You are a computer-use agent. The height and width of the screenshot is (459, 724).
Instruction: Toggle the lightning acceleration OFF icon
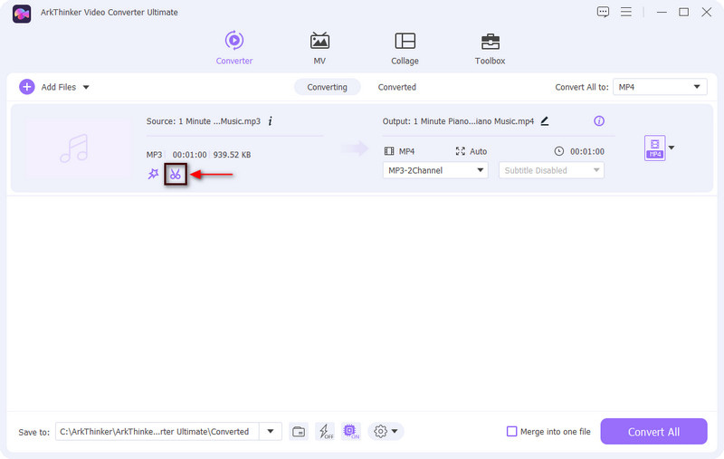point(325,432)
